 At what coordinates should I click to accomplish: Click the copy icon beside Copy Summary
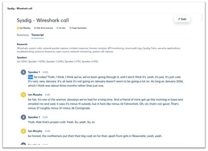pyautogui.click(x=71, y=28)
